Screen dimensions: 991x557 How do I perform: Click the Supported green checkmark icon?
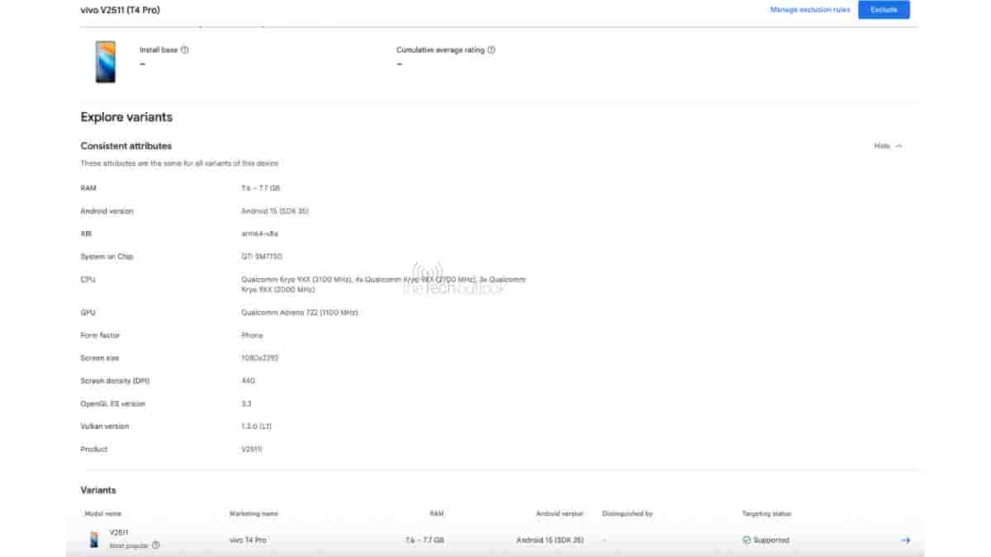pos(747,540)
